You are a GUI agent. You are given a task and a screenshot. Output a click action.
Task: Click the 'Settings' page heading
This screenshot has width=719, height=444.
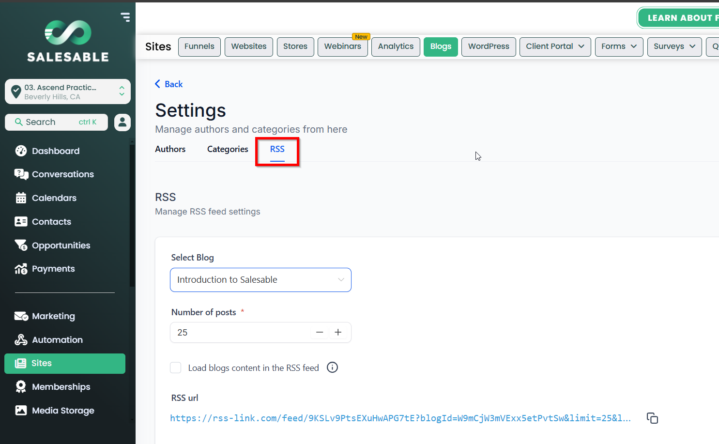pos(190,110)
